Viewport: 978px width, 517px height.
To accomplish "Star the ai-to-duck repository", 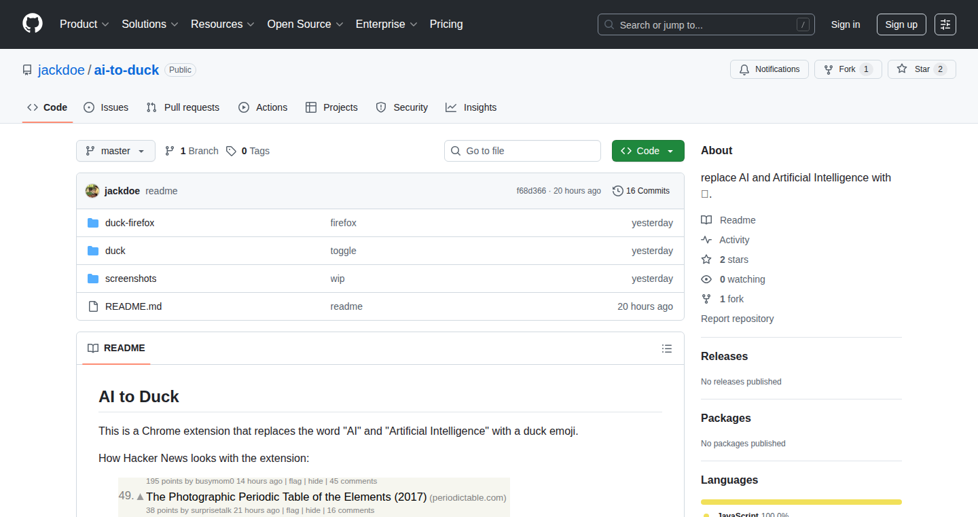I will pyautogui.click(x=922, y=69).
